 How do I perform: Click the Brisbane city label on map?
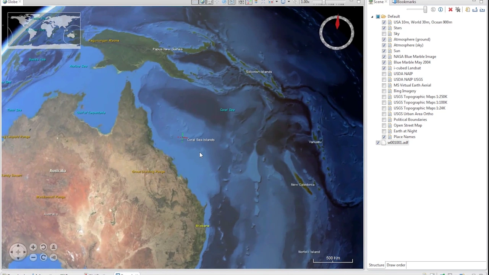tap(202, 226)
